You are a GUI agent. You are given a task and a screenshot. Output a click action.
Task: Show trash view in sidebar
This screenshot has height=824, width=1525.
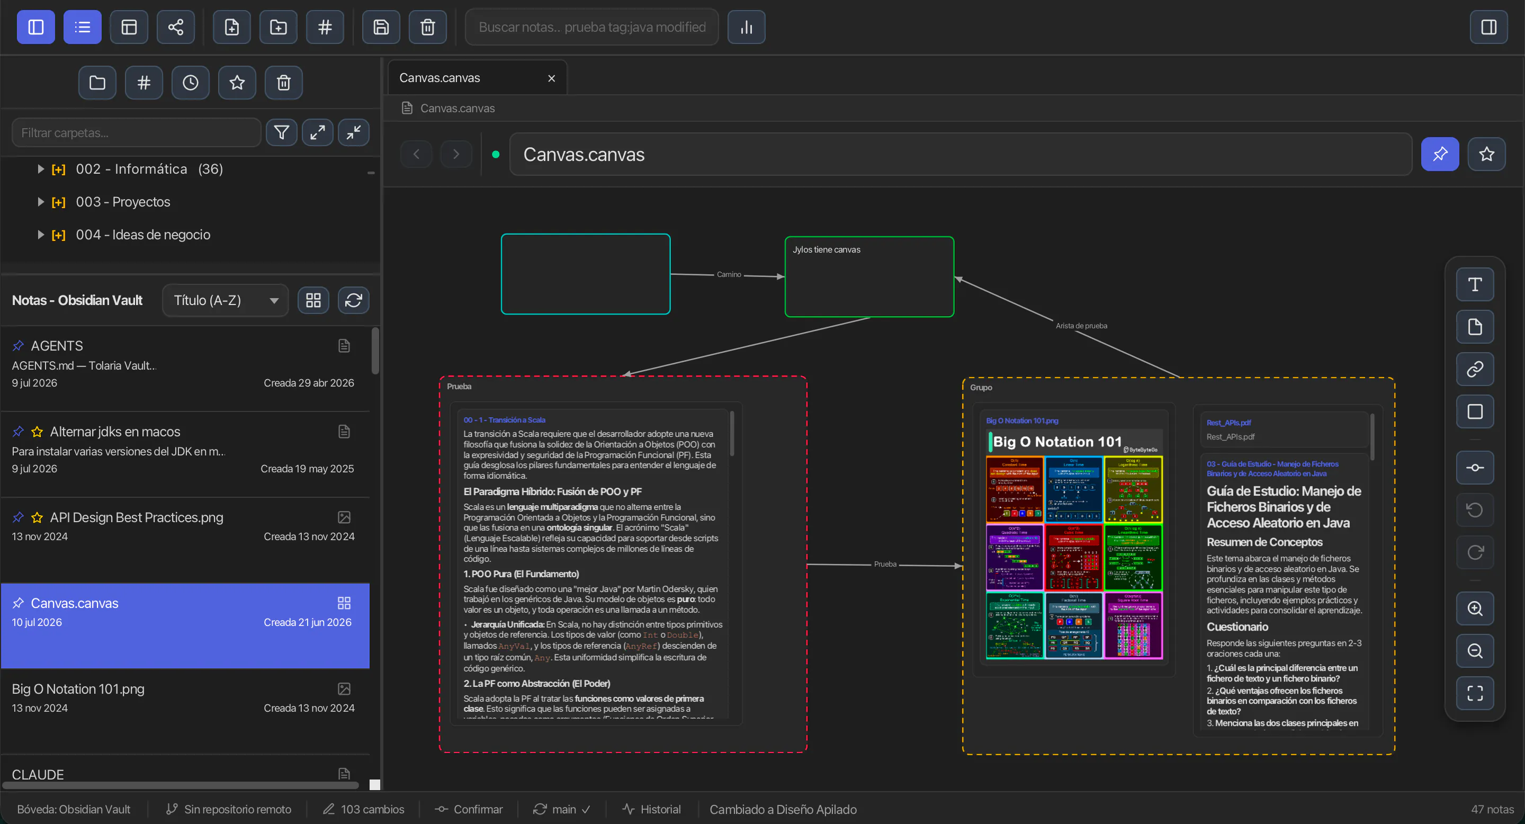(284, 83)
